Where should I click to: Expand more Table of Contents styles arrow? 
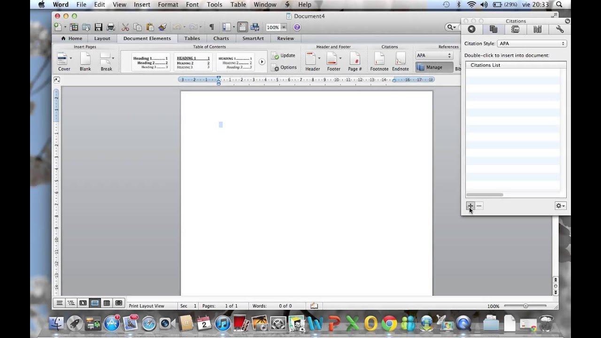[262, 62]
